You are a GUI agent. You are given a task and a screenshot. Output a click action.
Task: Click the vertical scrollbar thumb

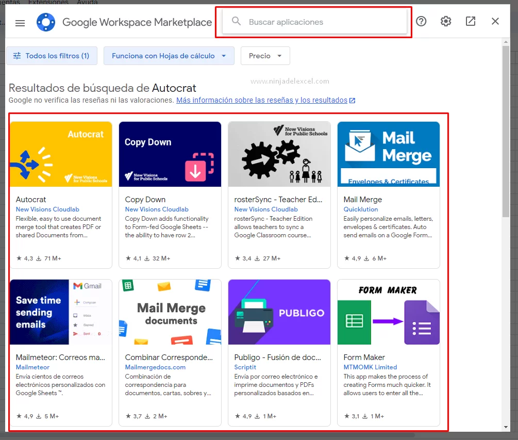(x=506, y=131)
